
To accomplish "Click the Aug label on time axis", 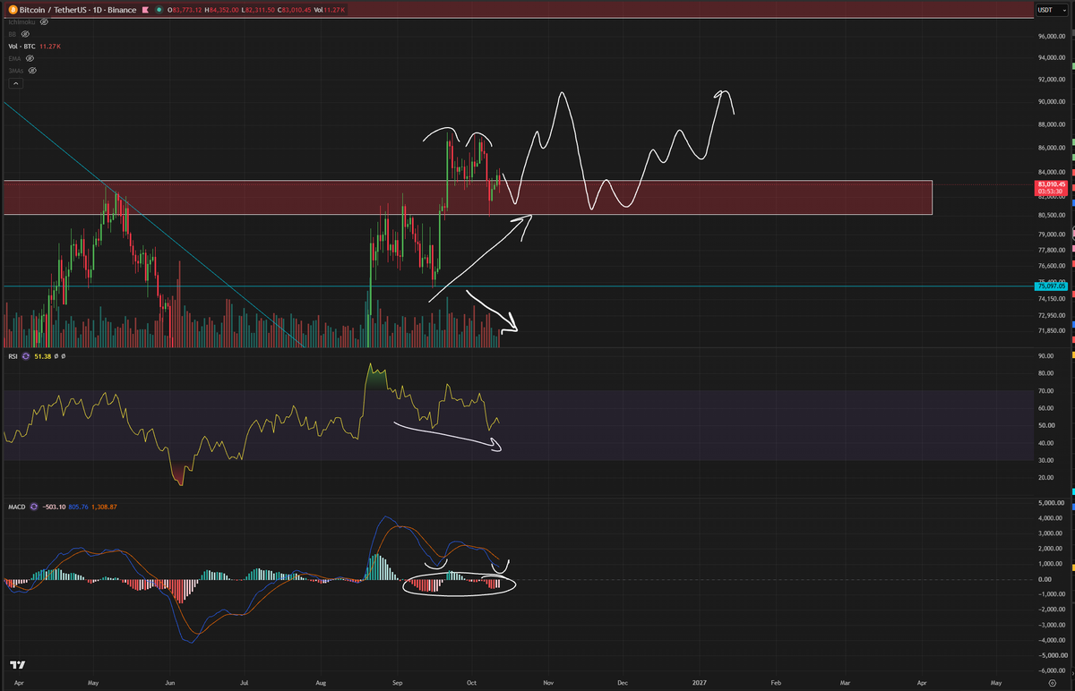I will (x=321, y=682).
